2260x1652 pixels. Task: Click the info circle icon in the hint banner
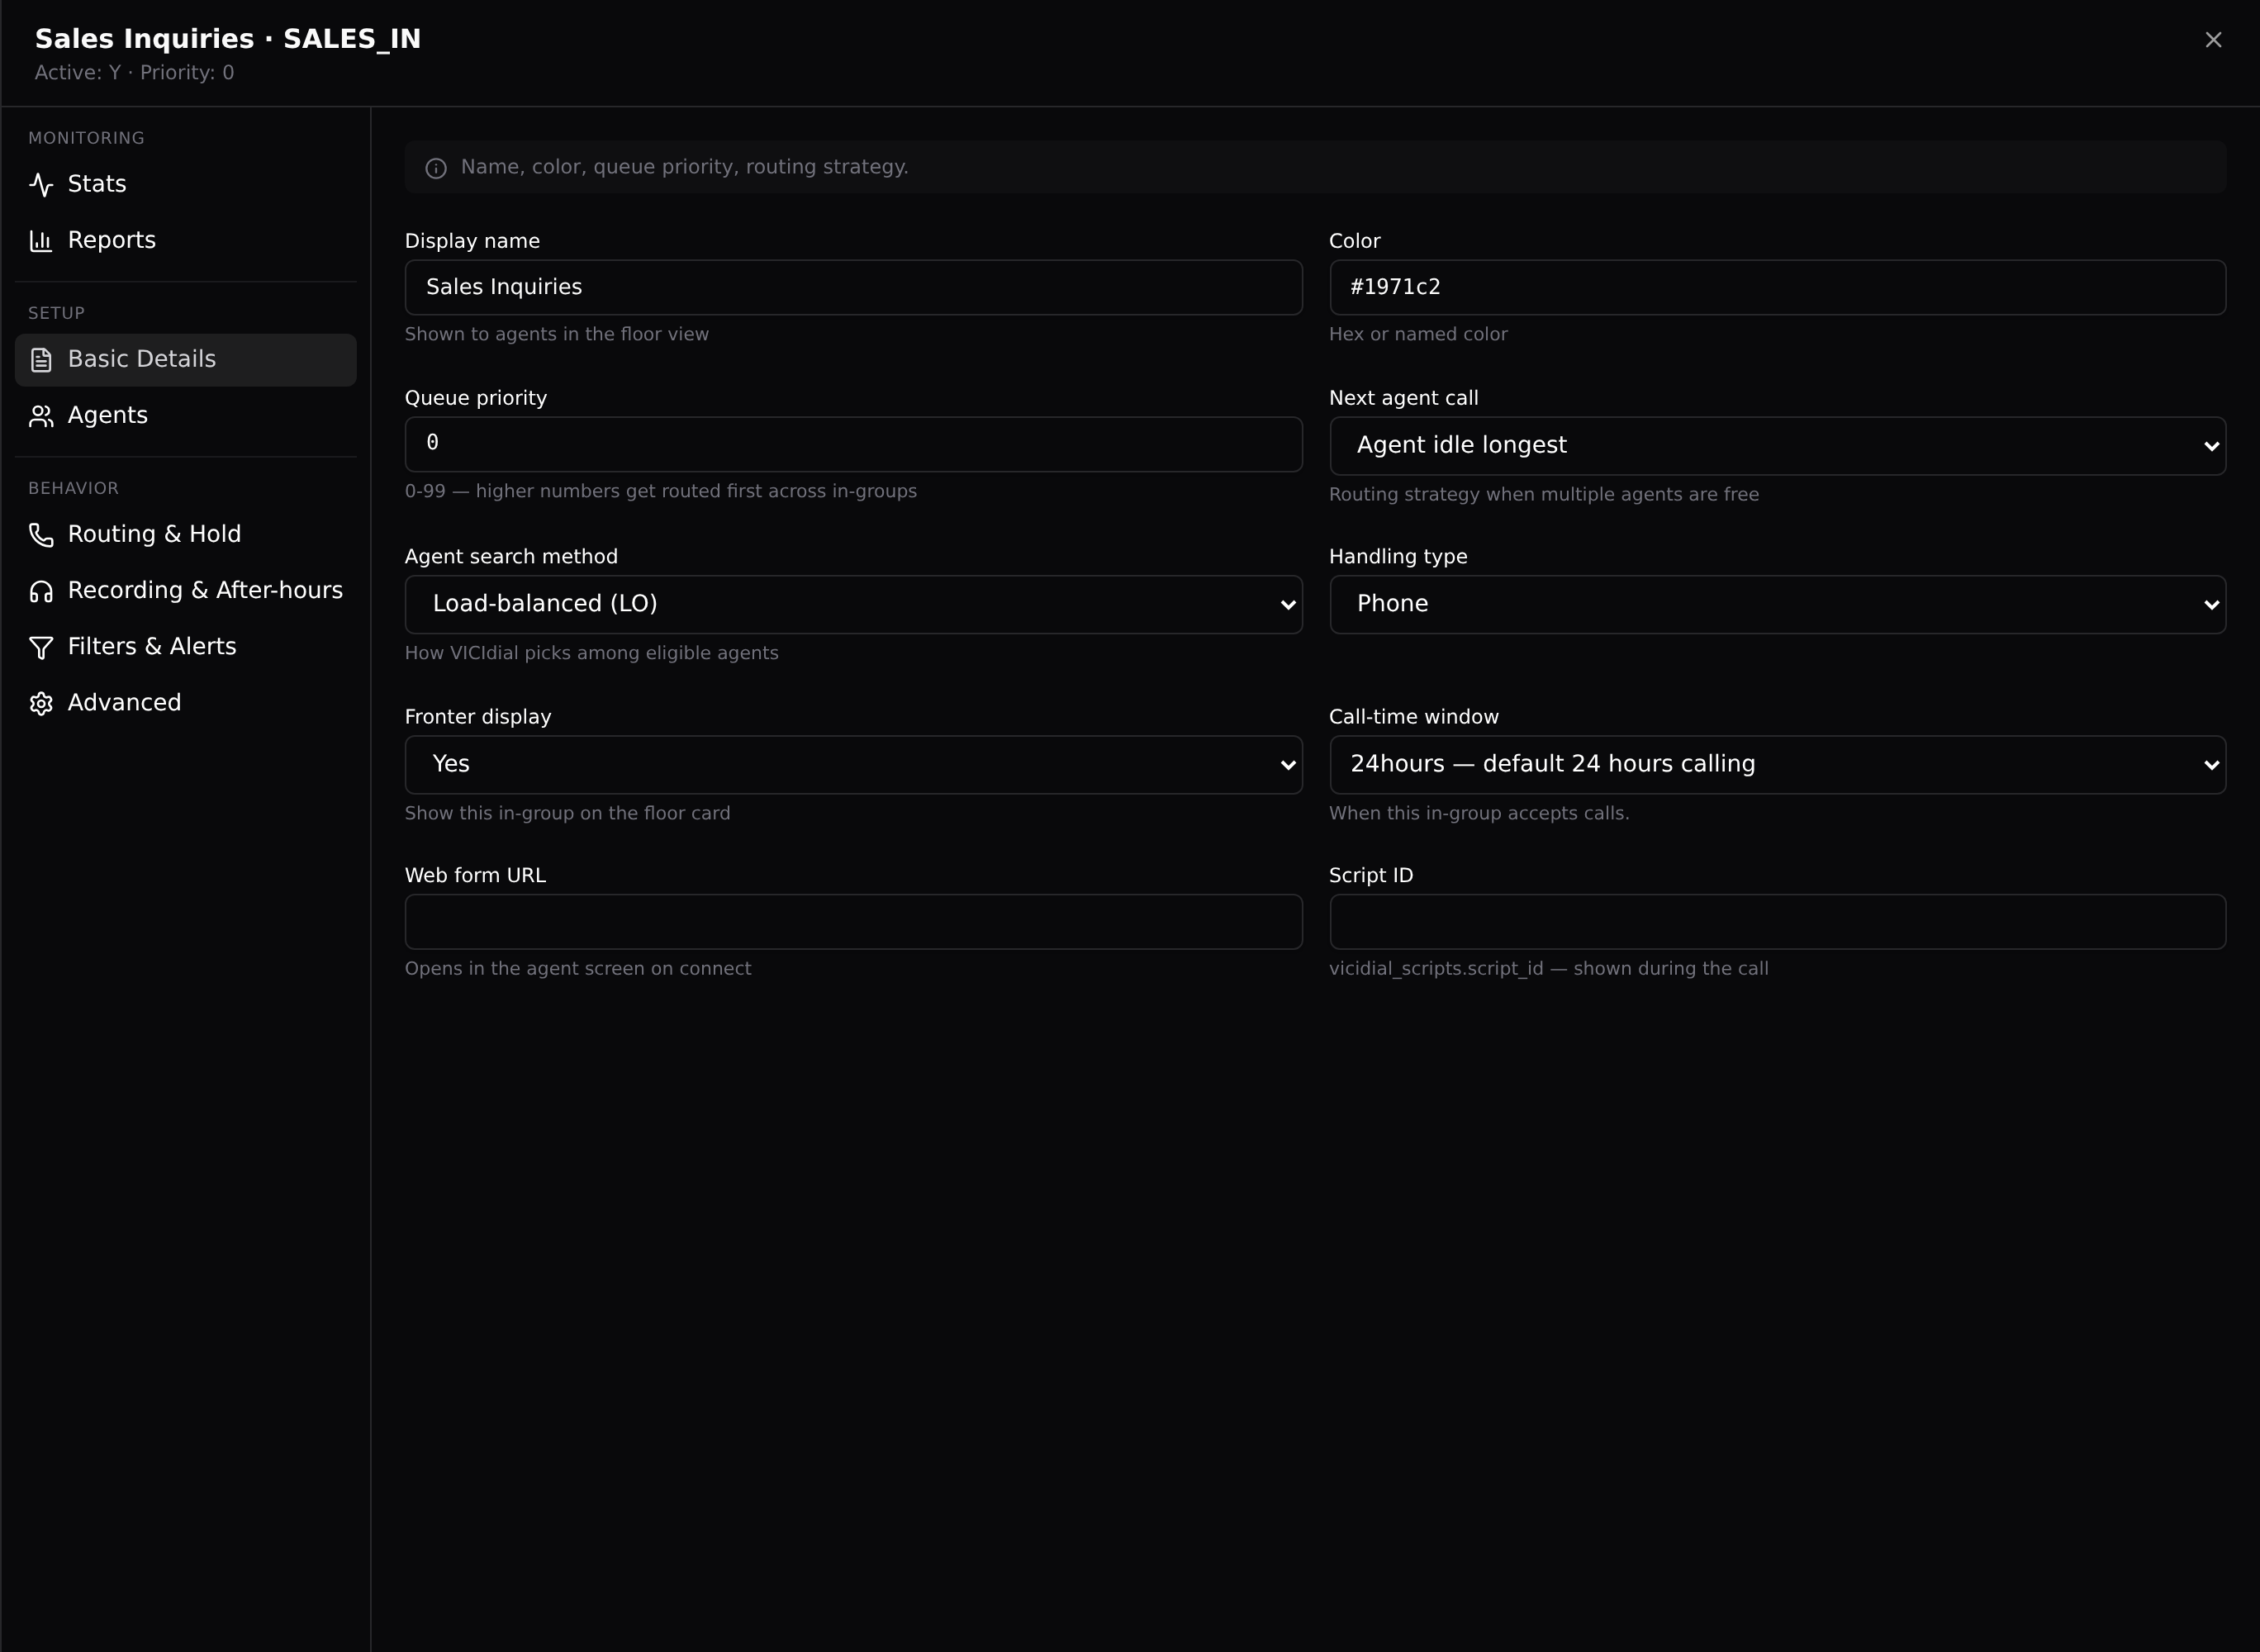[436, 168]
